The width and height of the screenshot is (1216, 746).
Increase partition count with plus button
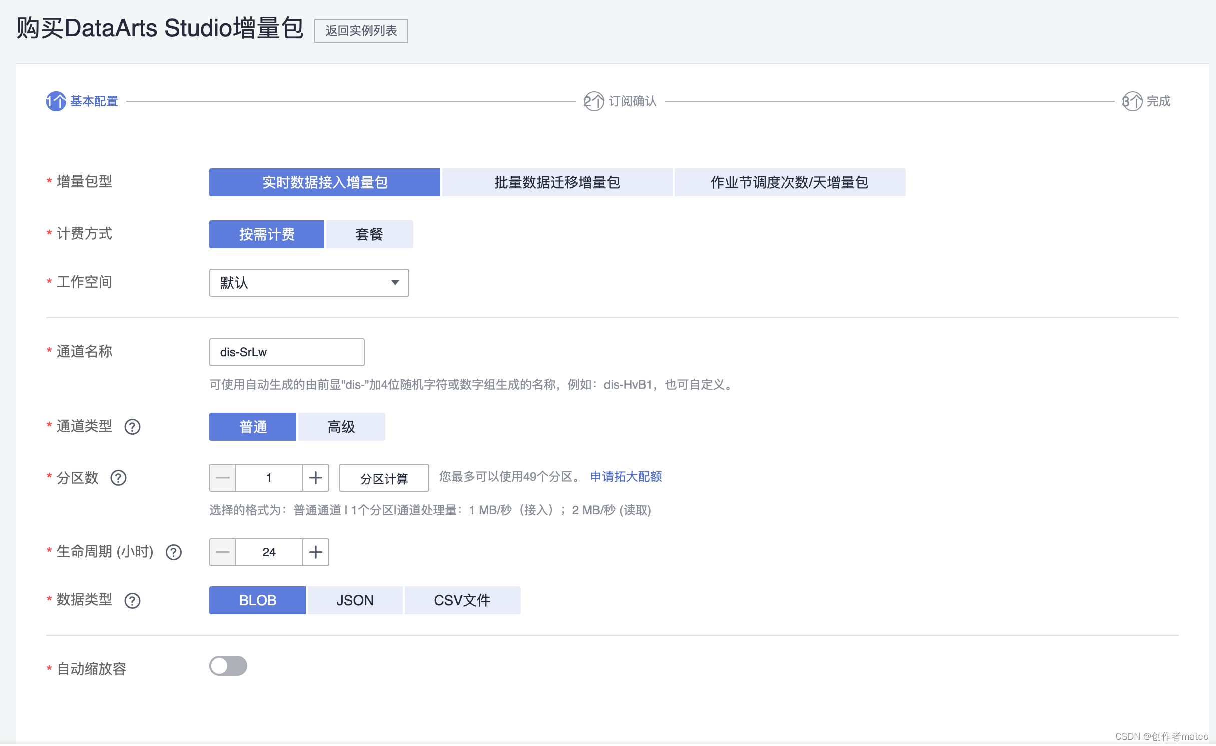click(x=315, y=478)
